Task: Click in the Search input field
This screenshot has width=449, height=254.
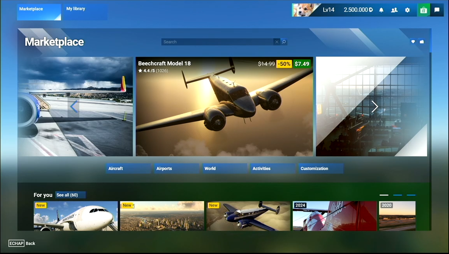Action: pyautogui.click(x=217, y=42)
